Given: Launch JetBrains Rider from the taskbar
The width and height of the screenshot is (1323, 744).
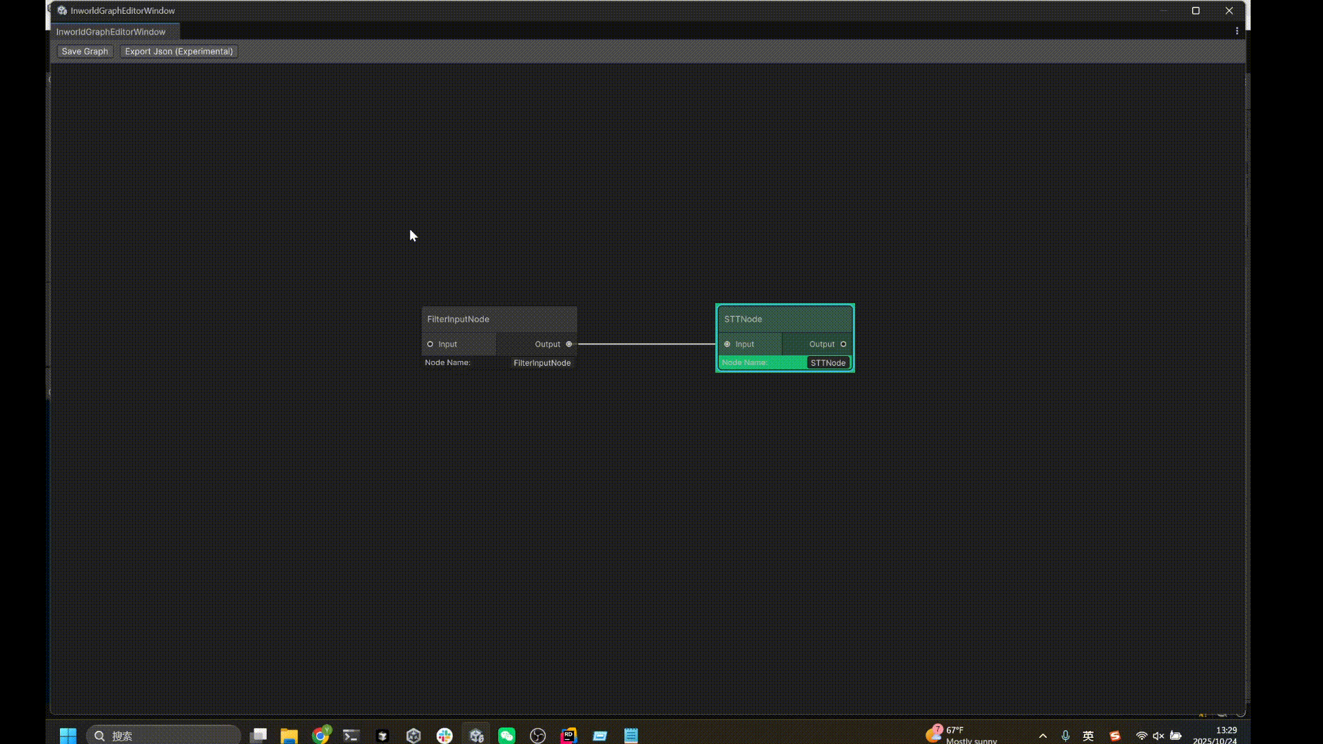Looking at the screenshot, I should click(568, 735).
